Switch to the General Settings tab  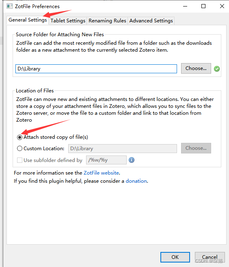[x=28, y=20]
